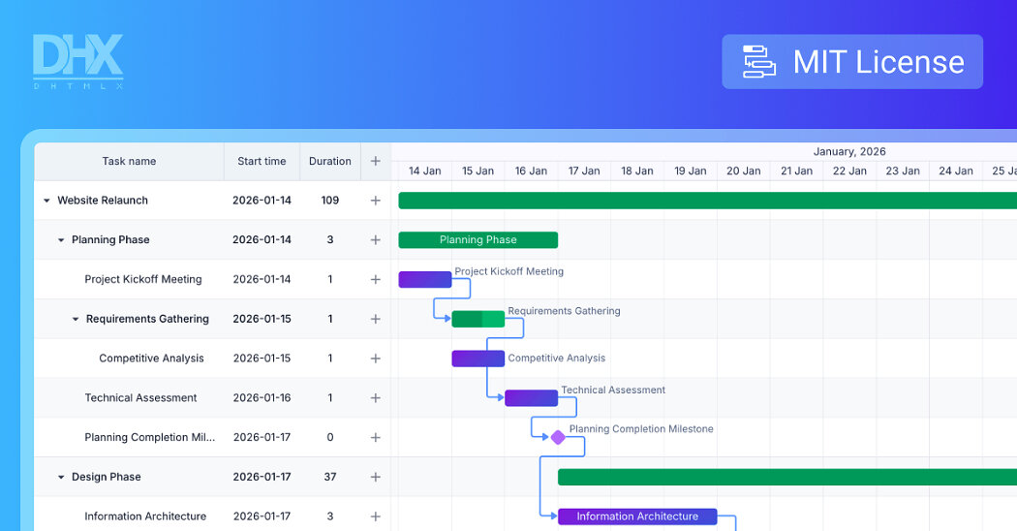Select the green Planning Phase bar
The height and width of the screenshot is (531, 1017).
click(x=478, y=240)
